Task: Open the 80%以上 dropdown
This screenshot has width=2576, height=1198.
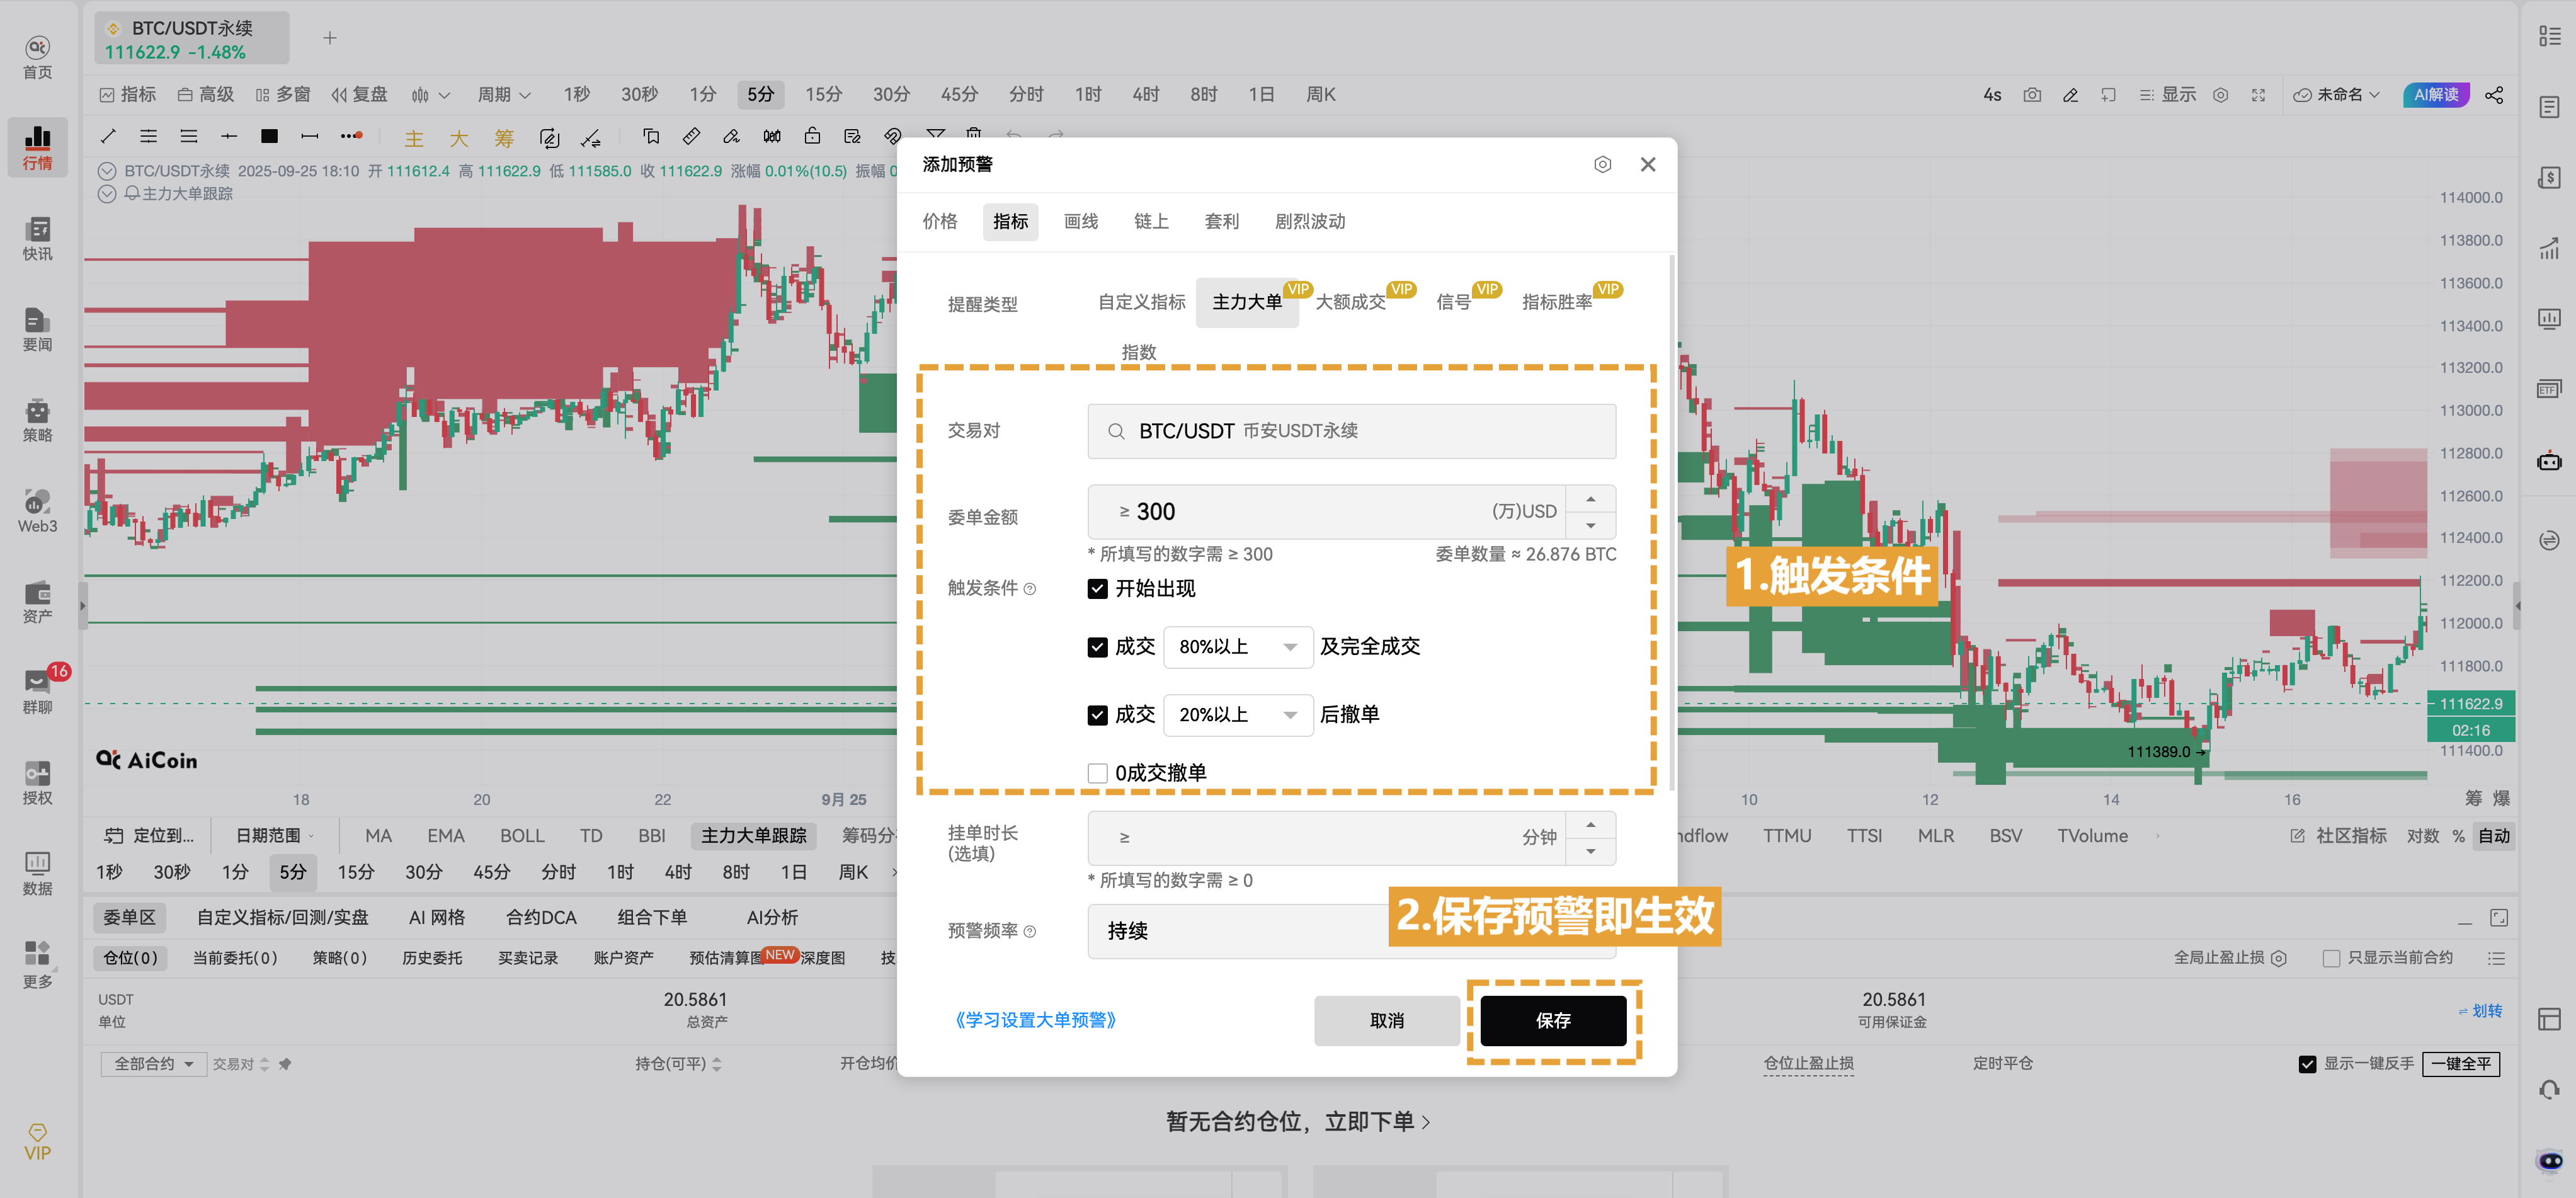Action: 1238,647
